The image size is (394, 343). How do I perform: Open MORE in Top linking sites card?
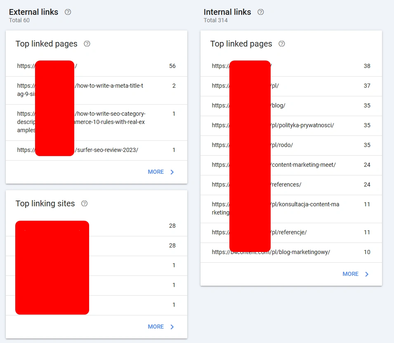(x=156, y=327)
